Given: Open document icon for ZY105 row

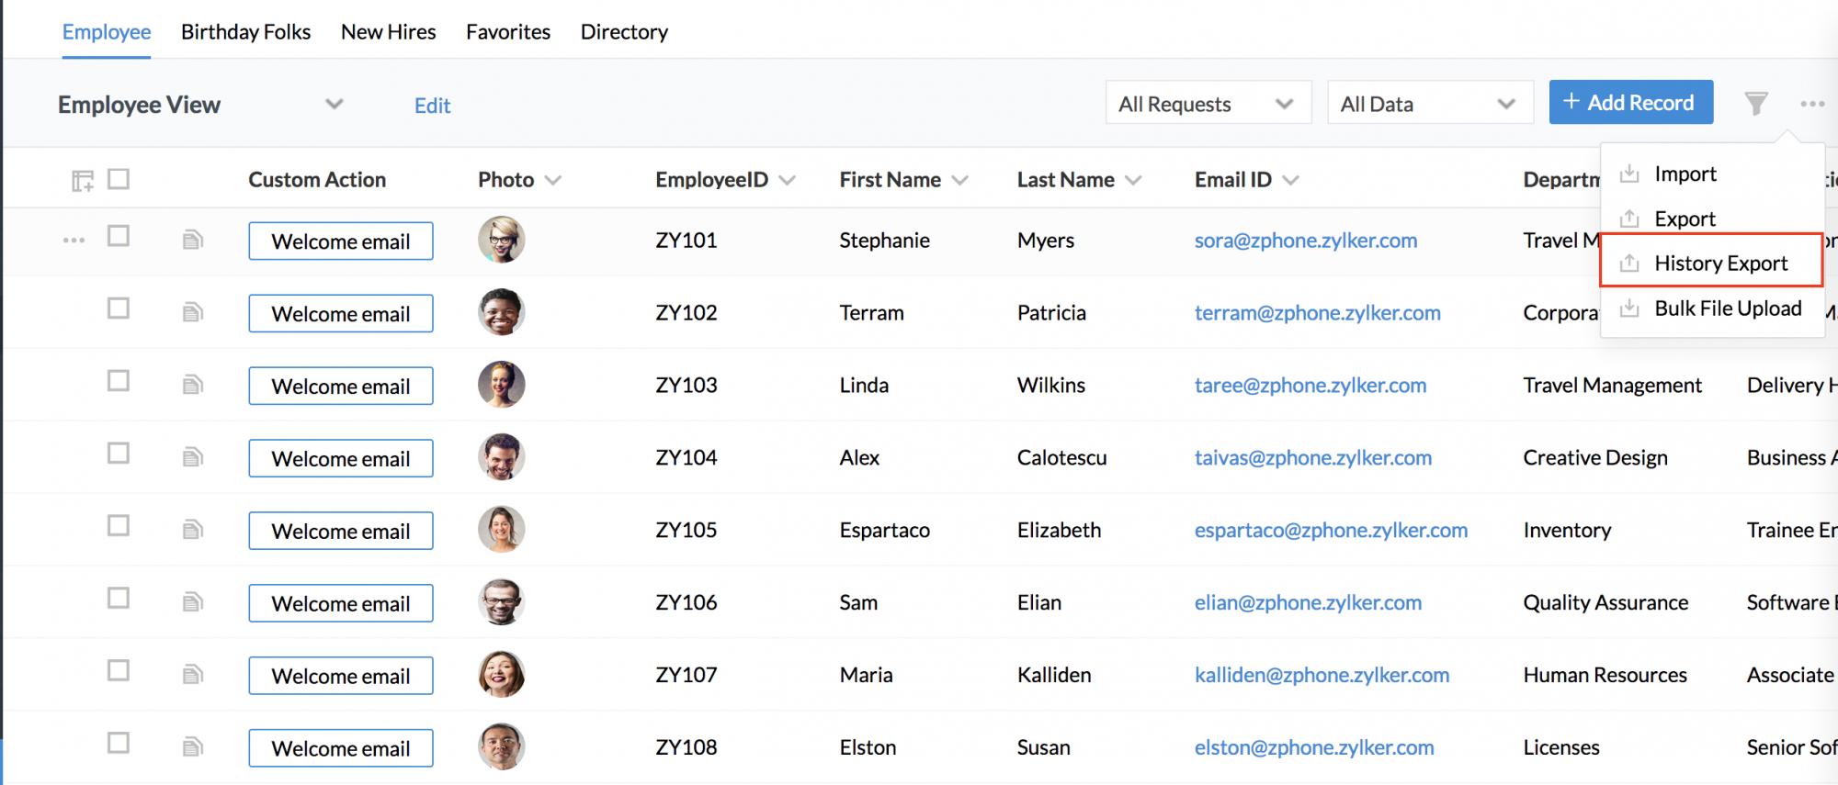Looking at the screenshot, I should 192,530.
